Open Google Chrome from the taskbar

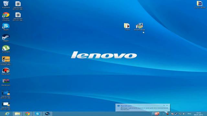click(27, 114)
